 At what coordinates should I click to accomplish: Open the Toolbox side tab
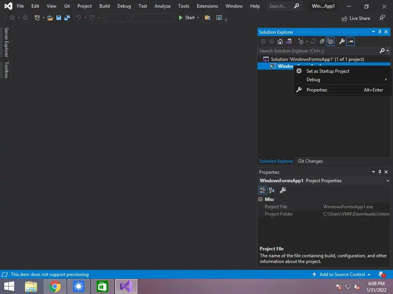(6, 70)
